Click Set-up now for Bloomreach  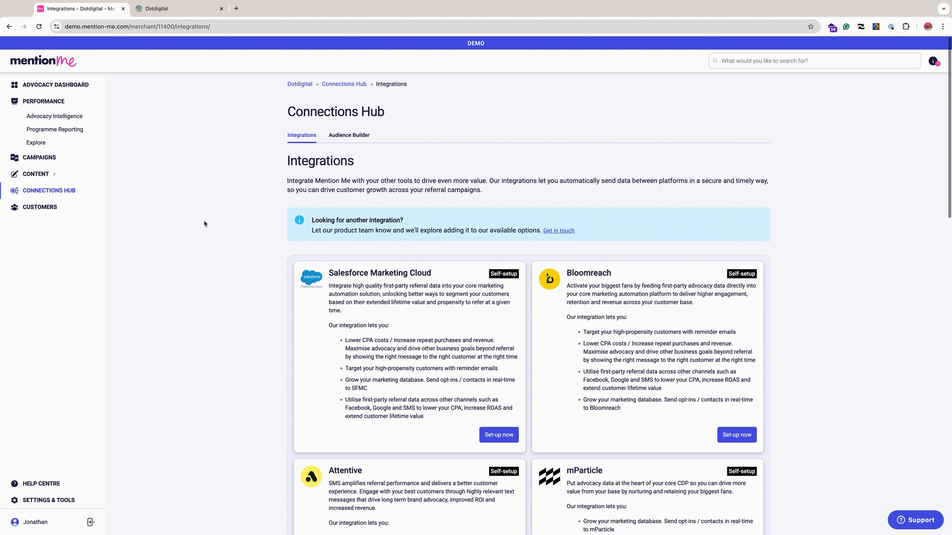pyautogui.click(x=737, y=435)
